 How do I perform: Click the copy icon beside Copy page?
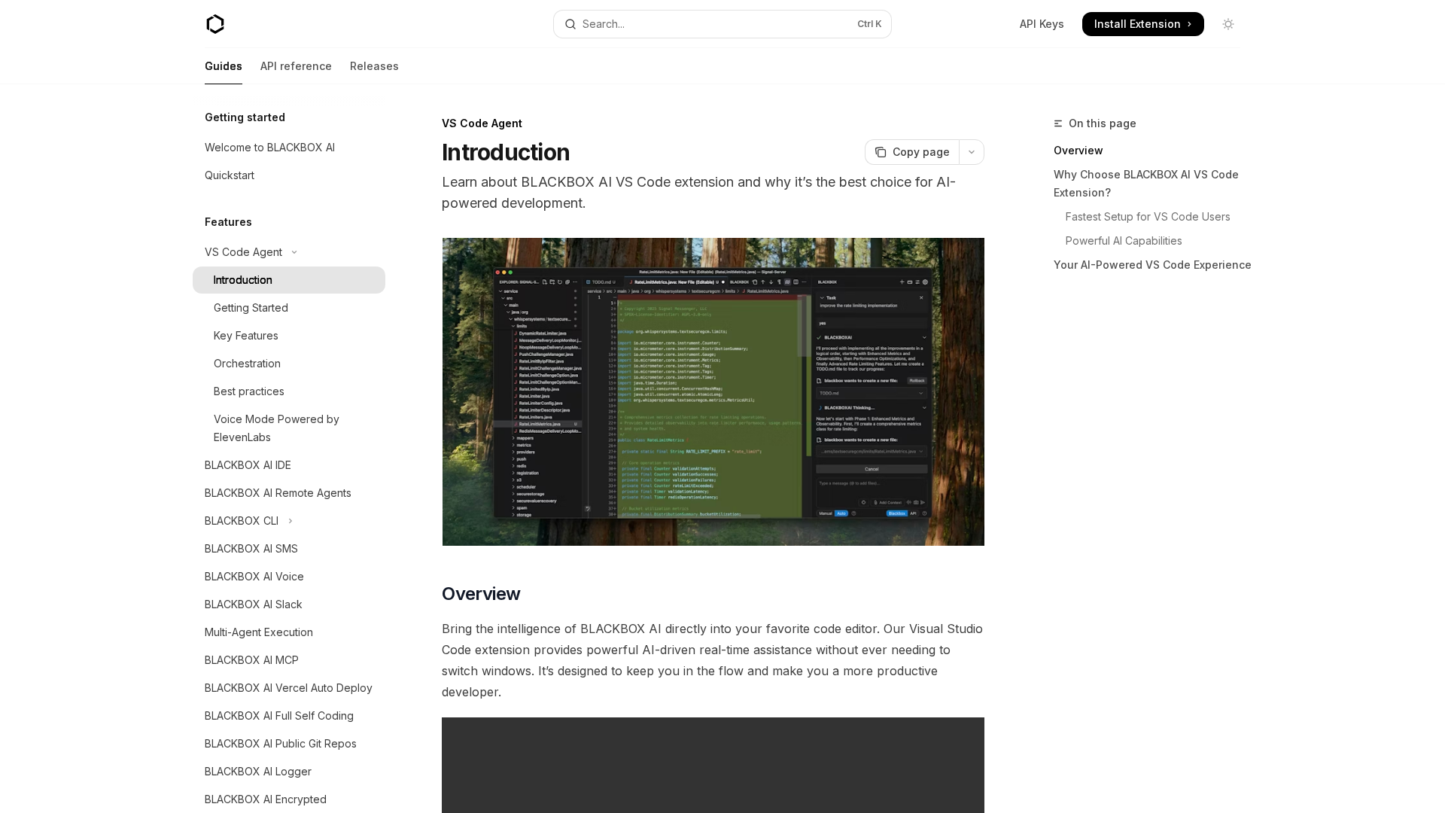click(881, 152)
